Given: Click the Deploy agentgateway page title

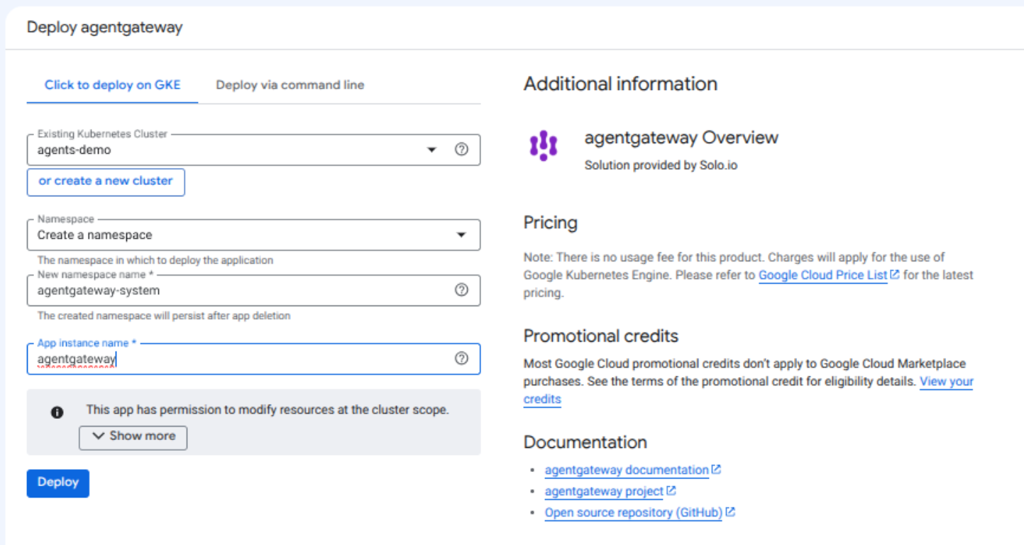Looking at the screenshot, I should click(104, 28).
